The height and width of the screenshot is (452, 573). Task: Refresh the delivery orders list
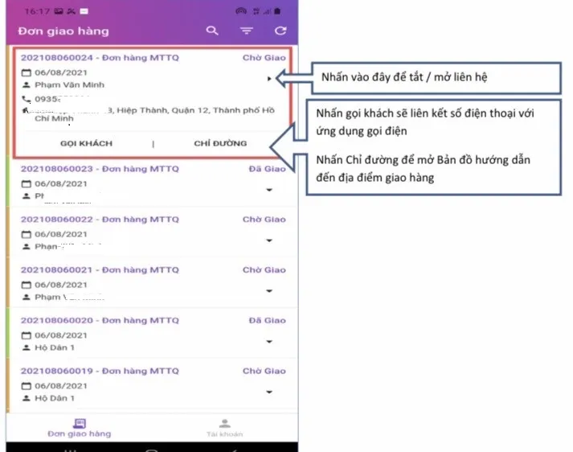pyautogui.click(x=280, y=31)
